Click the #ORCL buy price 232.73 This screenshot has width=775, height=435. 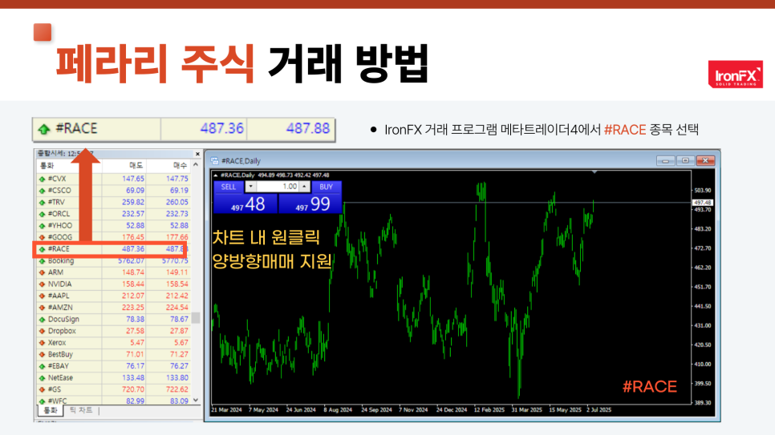177,214
